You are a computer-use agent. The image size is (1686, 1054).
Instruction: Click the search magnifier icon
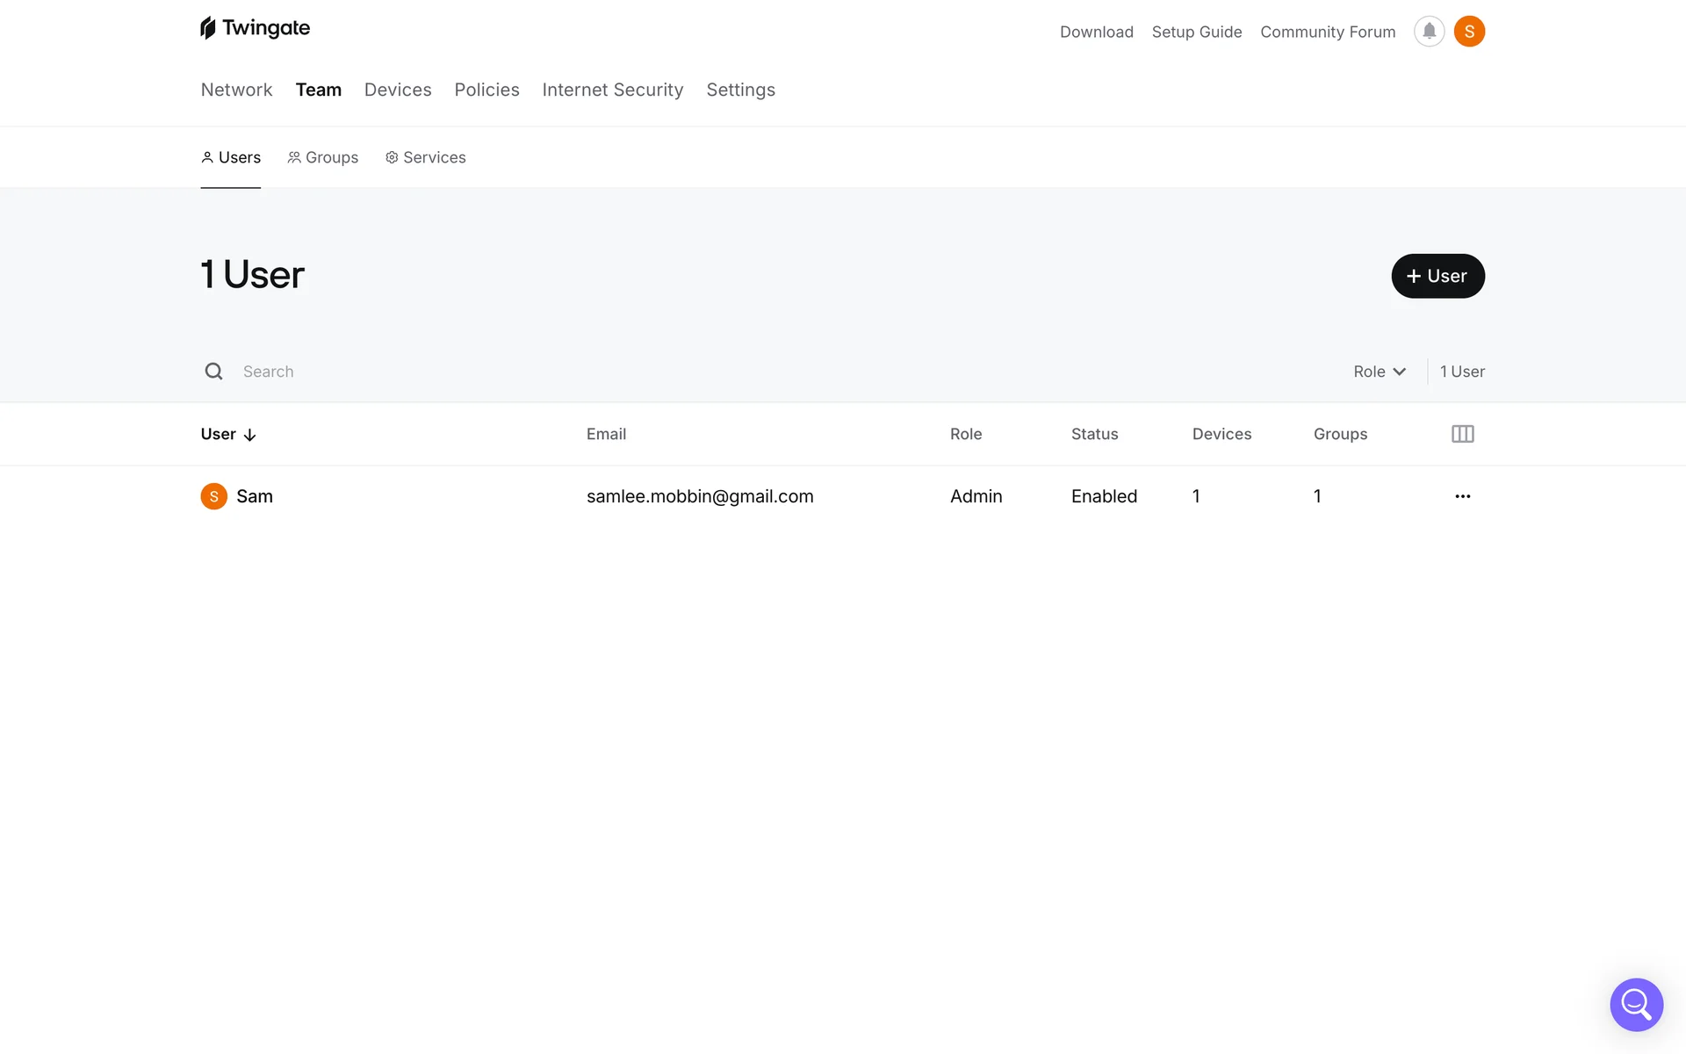tap(213, 372)
